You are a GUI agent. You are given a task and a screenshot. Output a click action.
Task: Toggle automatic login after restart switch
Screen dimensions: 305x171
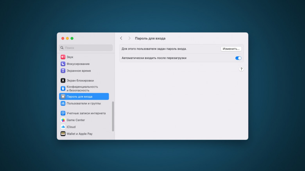(x=238, y=58)
